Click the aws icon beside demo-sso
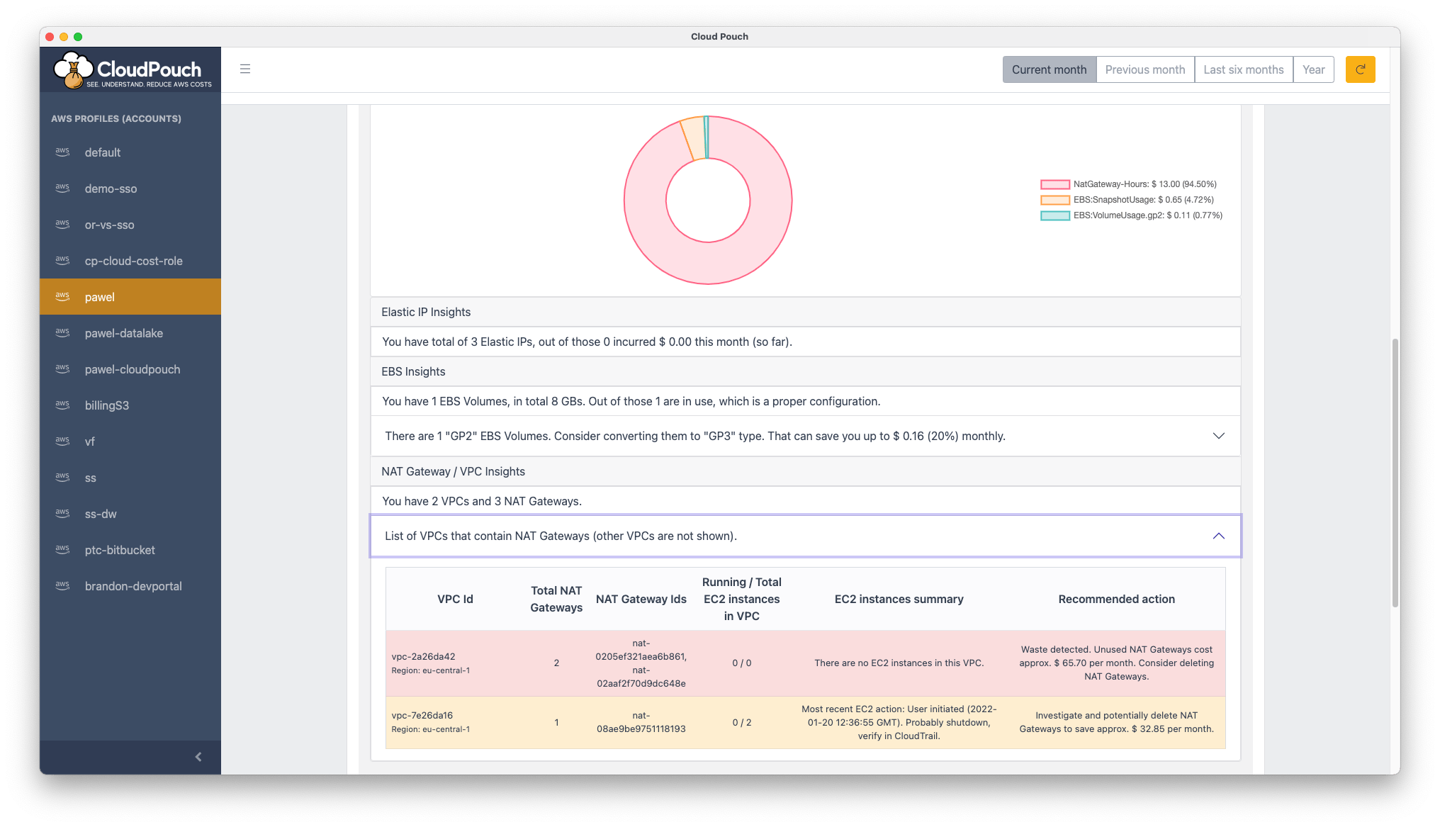 [62, 188]
